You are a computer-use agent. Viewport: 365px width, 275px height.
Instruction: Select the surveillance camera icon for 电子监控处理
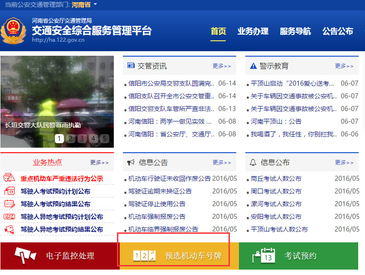click(25, 255)
